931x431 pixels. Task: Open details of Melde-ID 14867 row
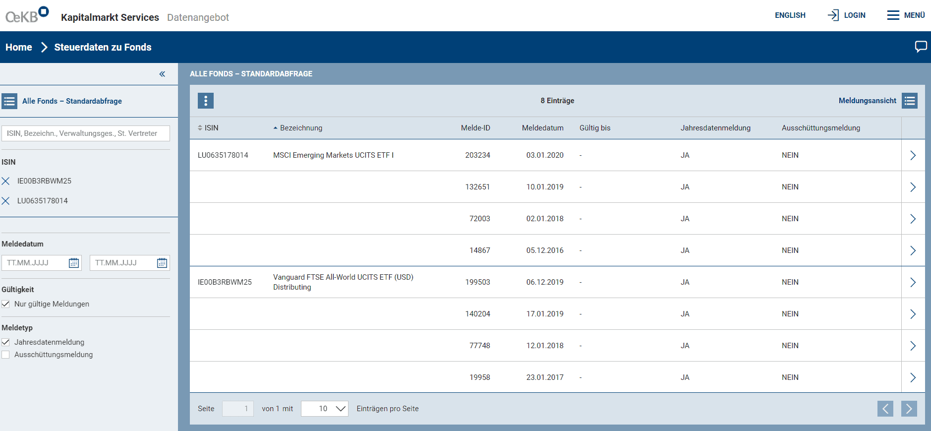point(913,250)
